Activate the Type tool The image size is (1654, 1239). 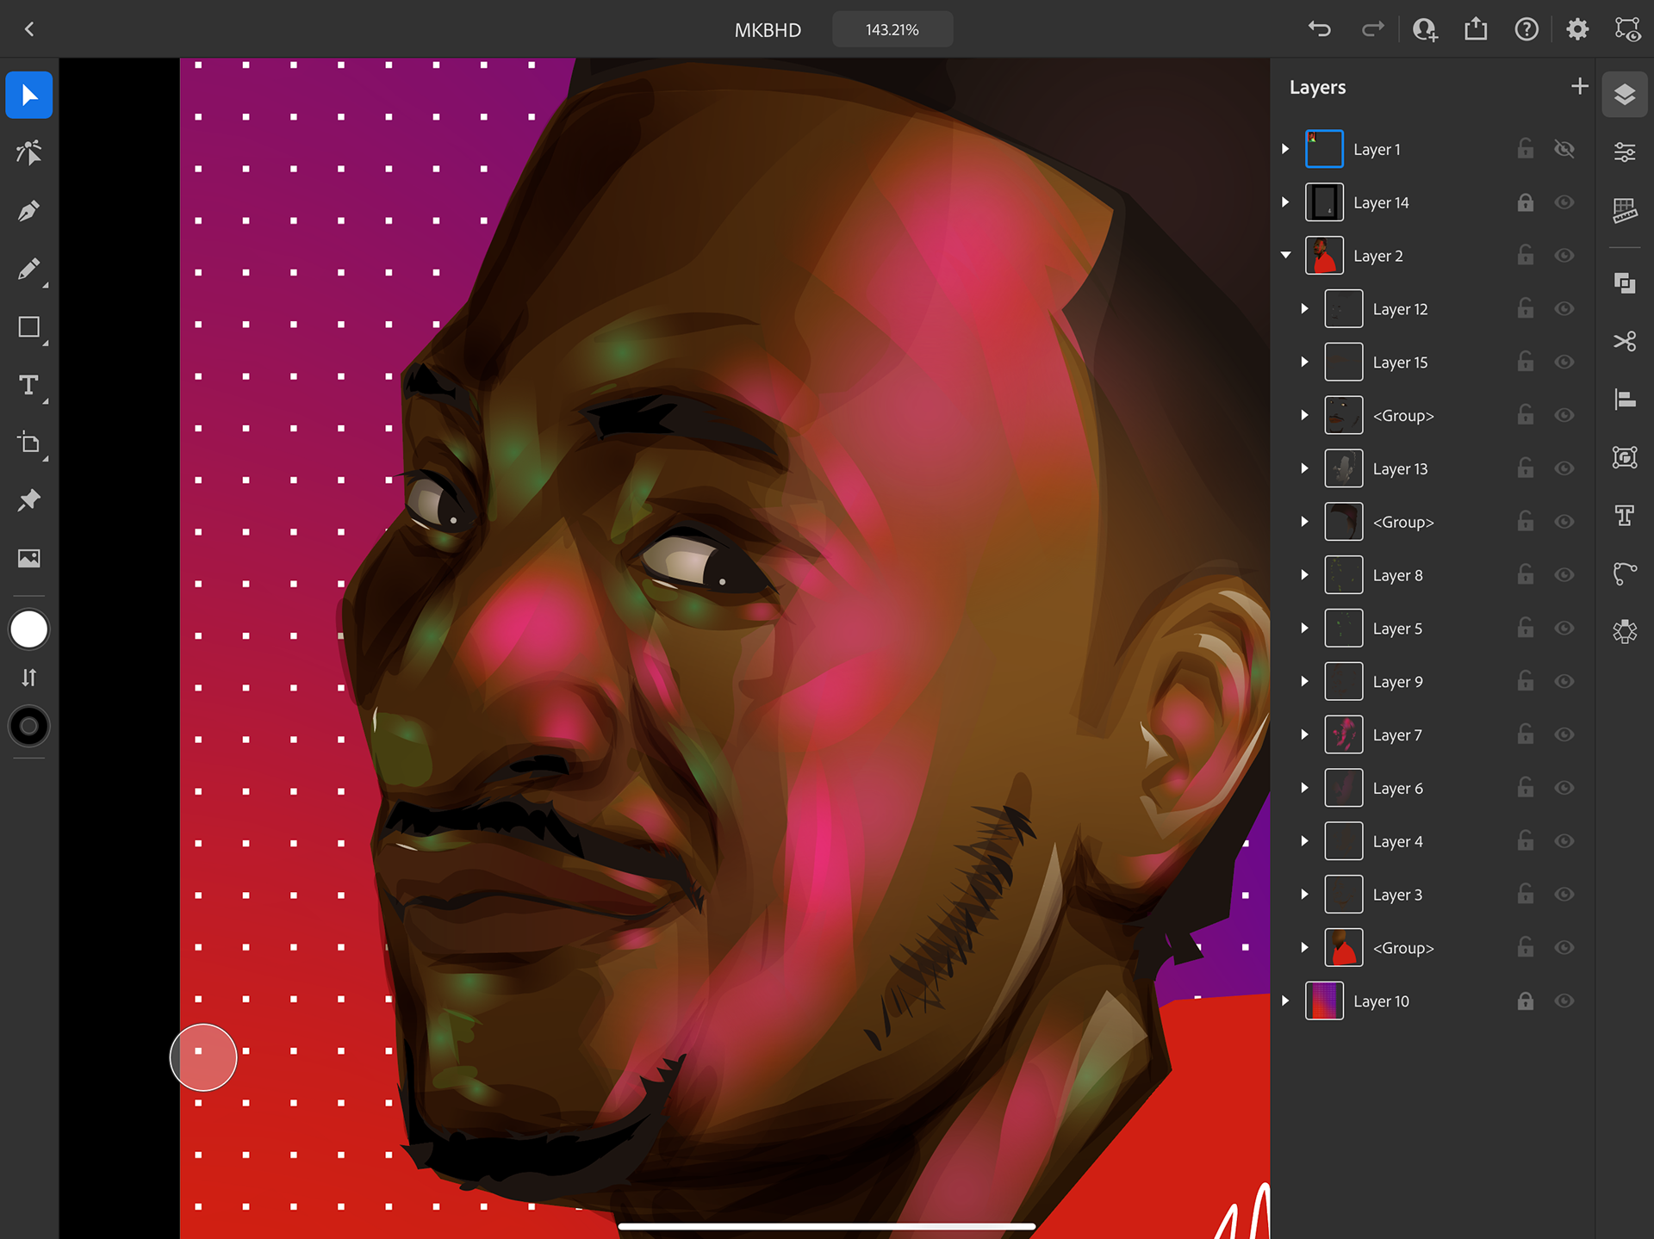(x=28, y=385)
